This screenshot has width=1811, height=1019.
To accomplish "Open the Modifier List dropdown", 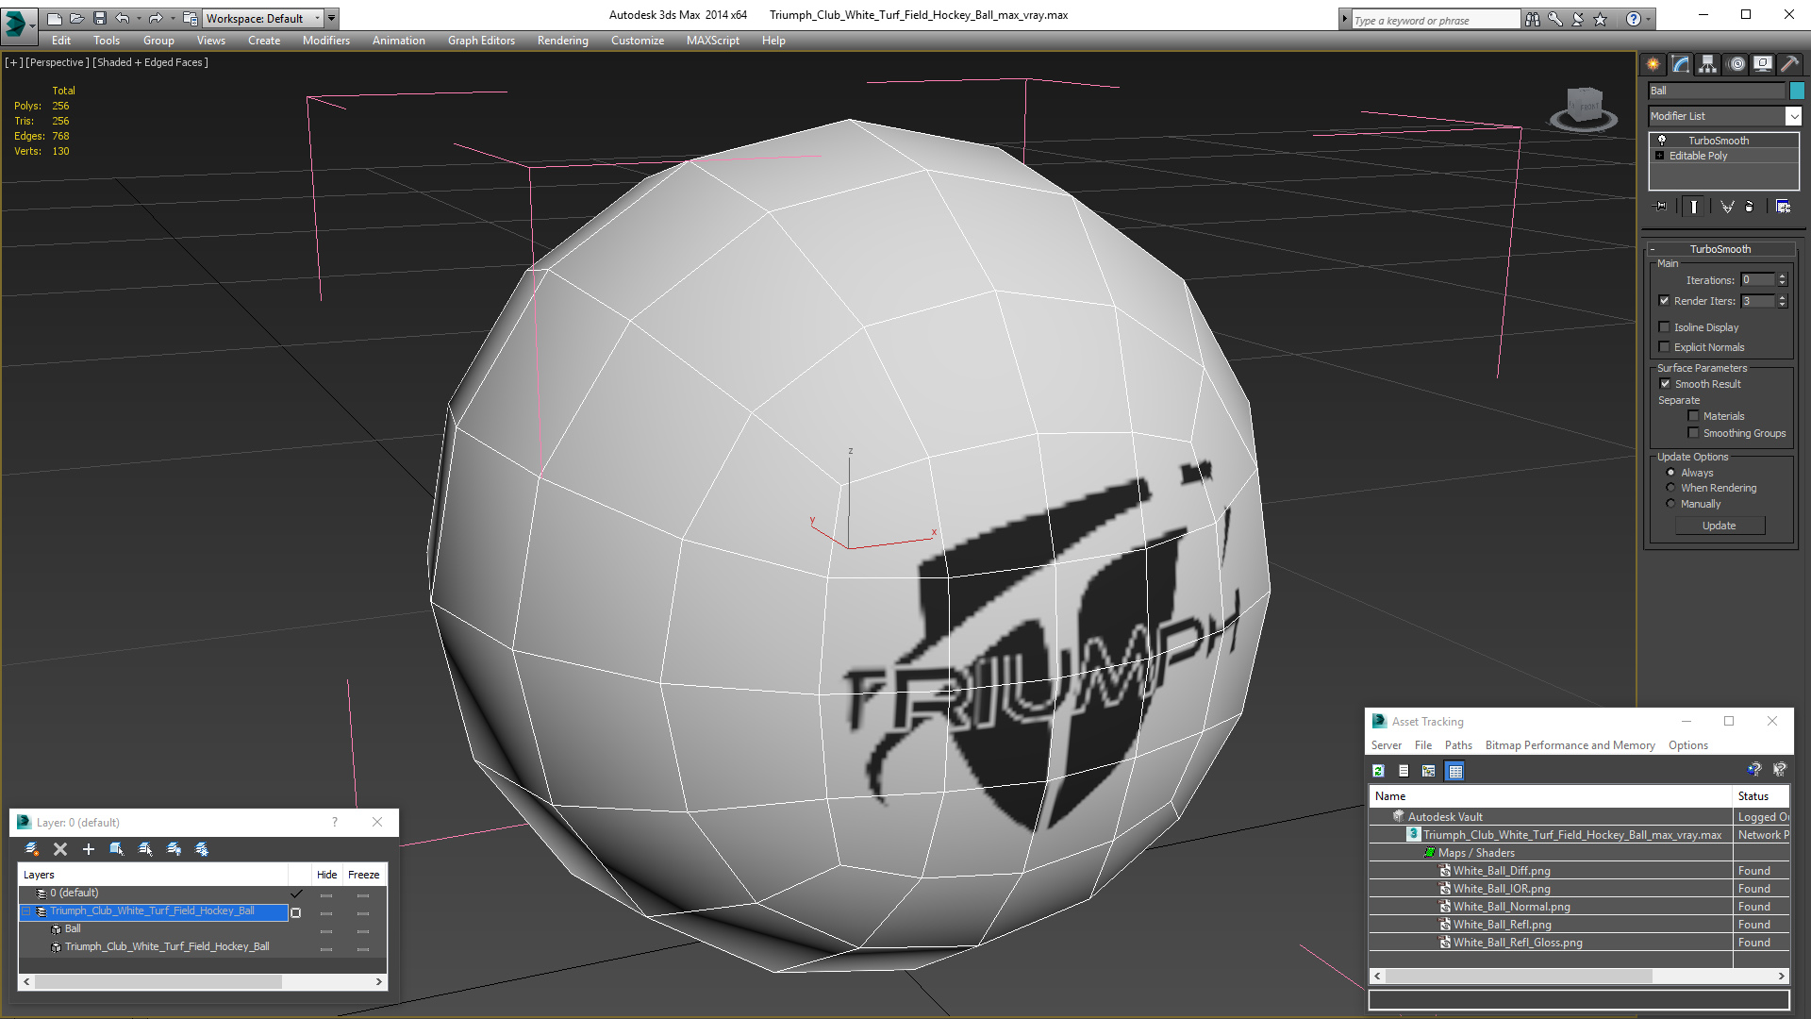I will tap(1793, 116).
